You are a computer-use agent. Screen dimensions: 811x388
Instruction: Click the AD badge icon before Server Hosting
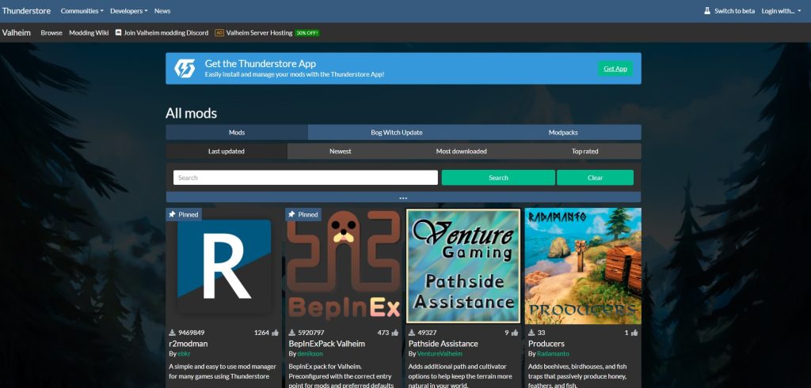[219, 32]
